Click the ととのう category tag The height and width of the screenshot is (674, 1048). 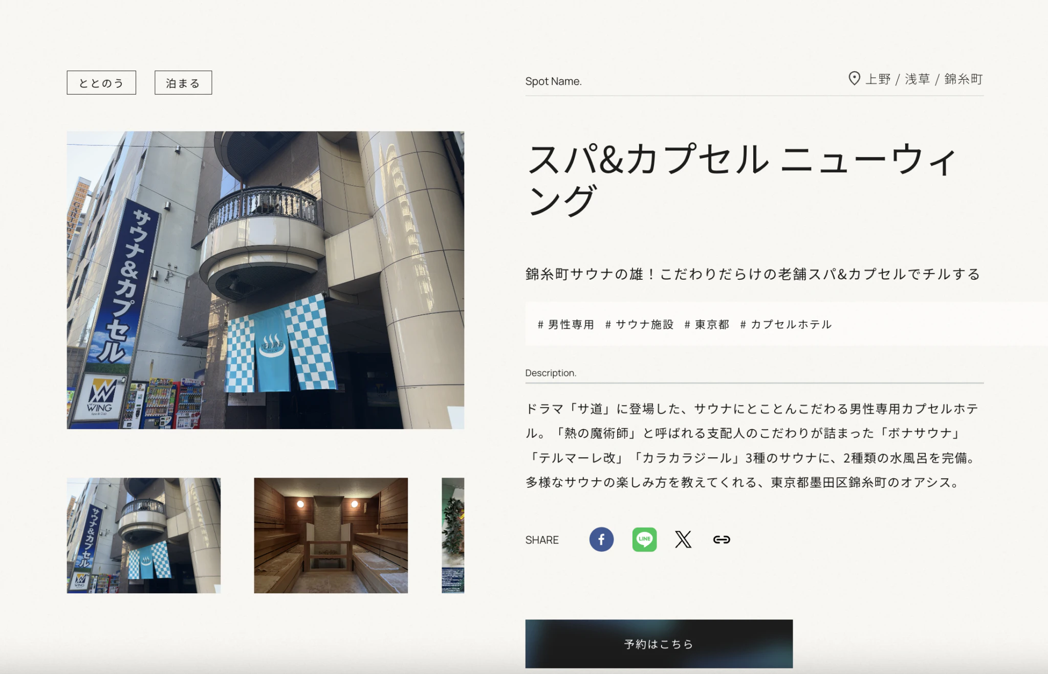pos(101,83)
